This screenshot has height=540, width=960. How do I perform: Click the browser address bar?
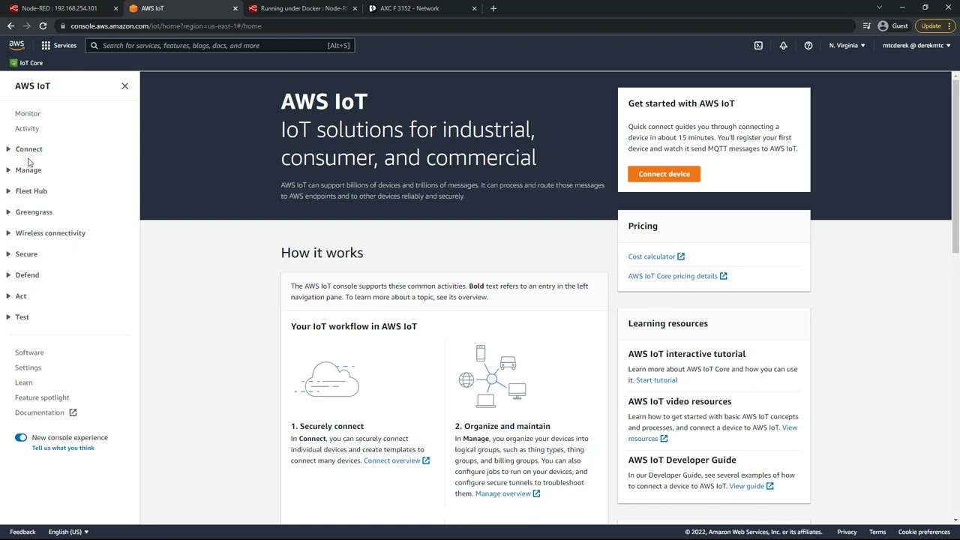tap(457, 25)
